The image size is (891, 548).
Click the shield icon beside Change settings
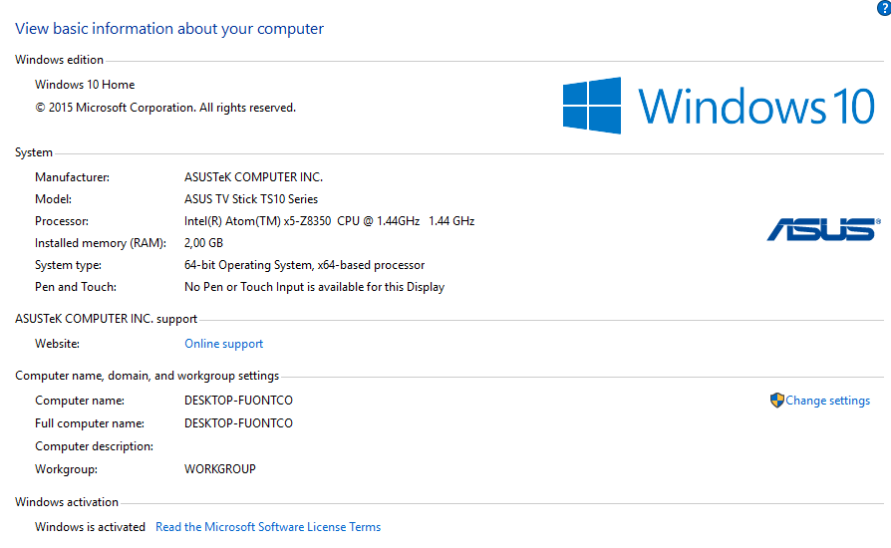click(777, 401)
